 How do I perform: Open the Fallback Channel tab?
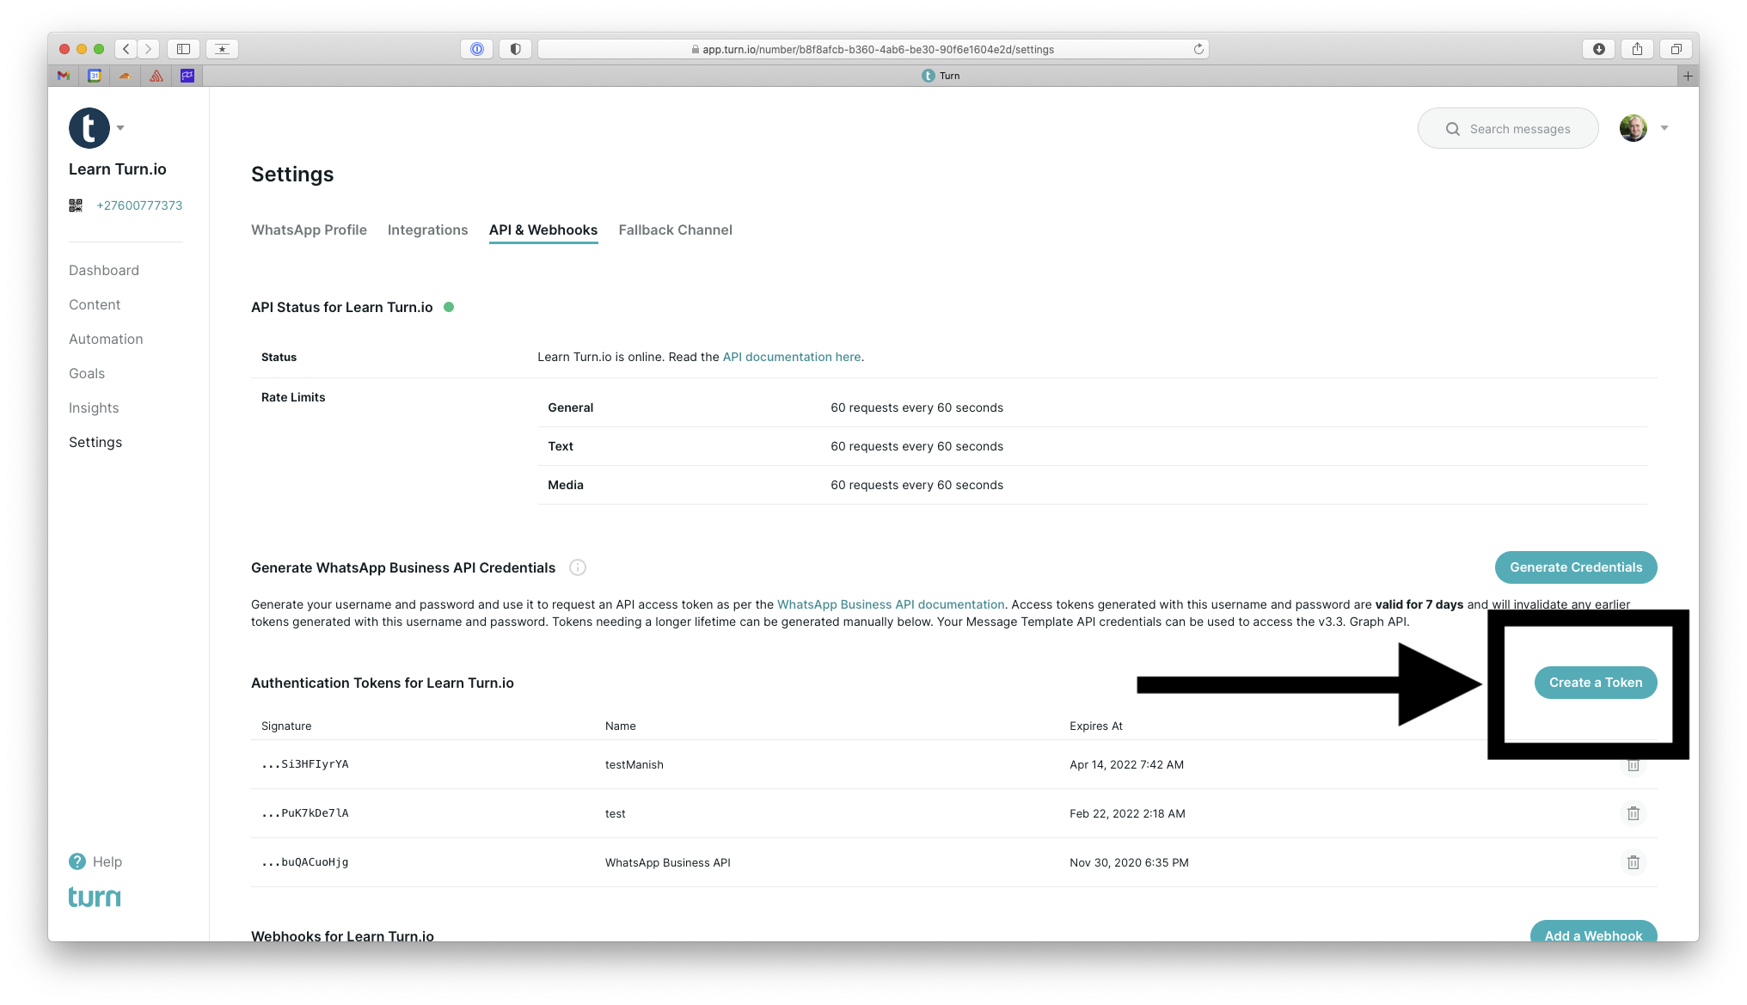point(674,229)
